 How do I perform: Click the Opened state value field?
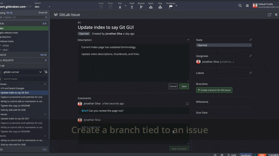[x=224, y=45]
